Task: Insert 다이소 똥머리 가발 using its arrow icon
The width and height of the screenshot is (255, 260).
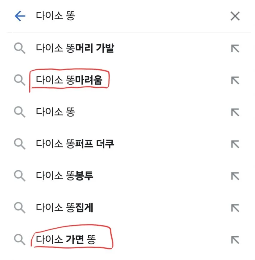Action: [235, 48]
